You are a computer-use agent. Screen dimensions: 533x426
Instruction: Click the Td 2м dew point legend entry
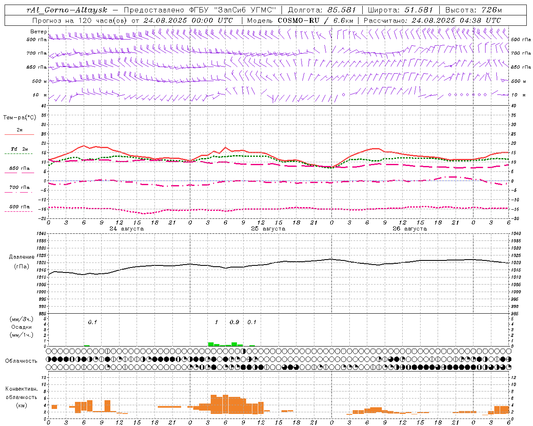pyautogui.click(x=19, y=149)
